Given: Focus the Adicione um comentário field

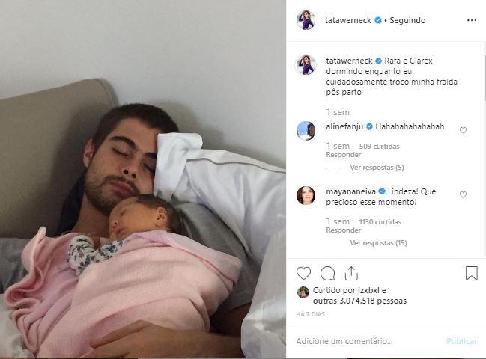Looking at the screenshot, I should tap(367, 341).
